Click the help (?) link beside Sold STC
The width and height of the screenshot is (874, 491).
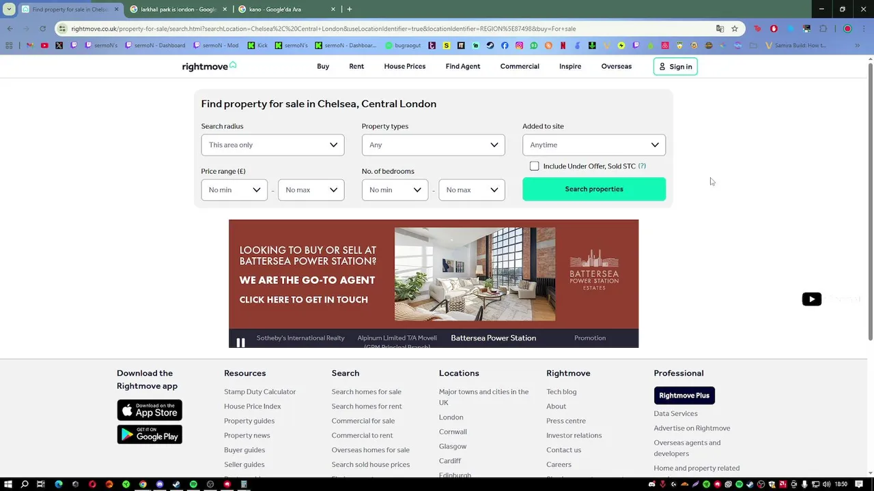coord(642,166)
